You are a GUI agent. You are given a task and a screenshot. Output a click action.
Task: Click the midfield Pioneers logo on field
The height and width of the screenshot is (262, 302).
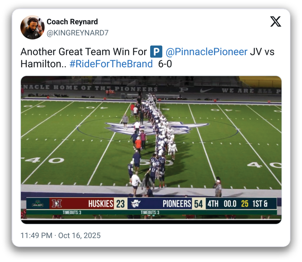[x=157, y=128]
